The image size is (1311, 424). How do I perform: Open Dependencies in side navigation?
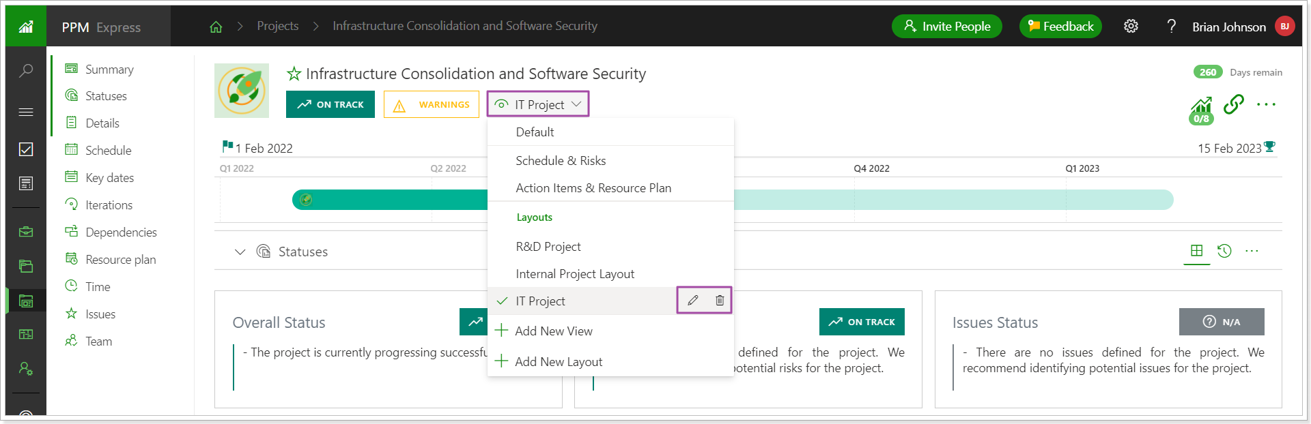[x=111, y=232]
